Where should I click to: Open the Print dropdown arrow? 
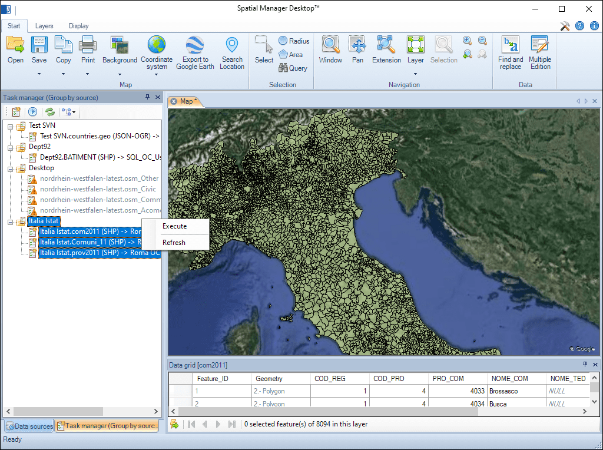88,74
